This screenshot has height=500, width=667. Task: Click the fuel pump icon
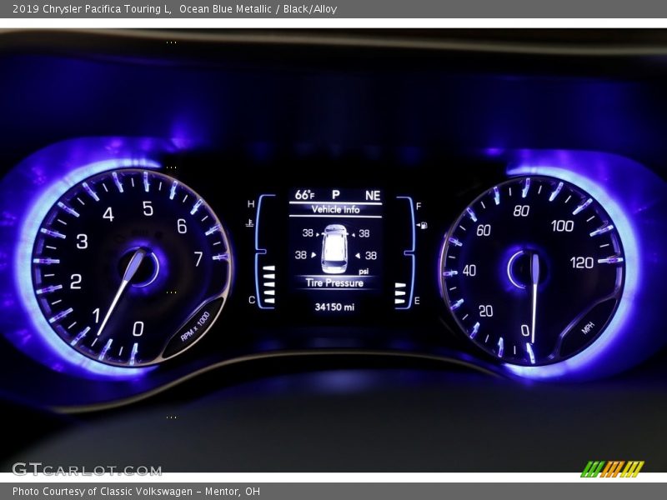coord(424,224)
